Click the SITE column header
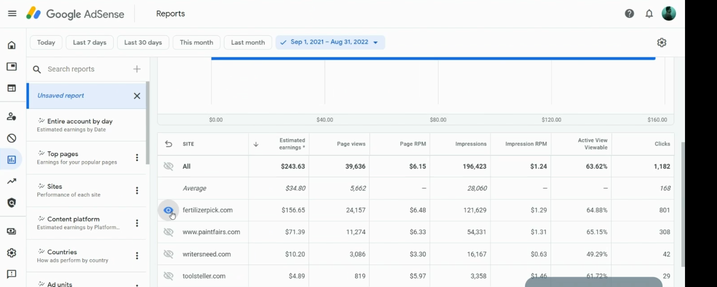The image size is (717, 287). [x=188, y=144]
